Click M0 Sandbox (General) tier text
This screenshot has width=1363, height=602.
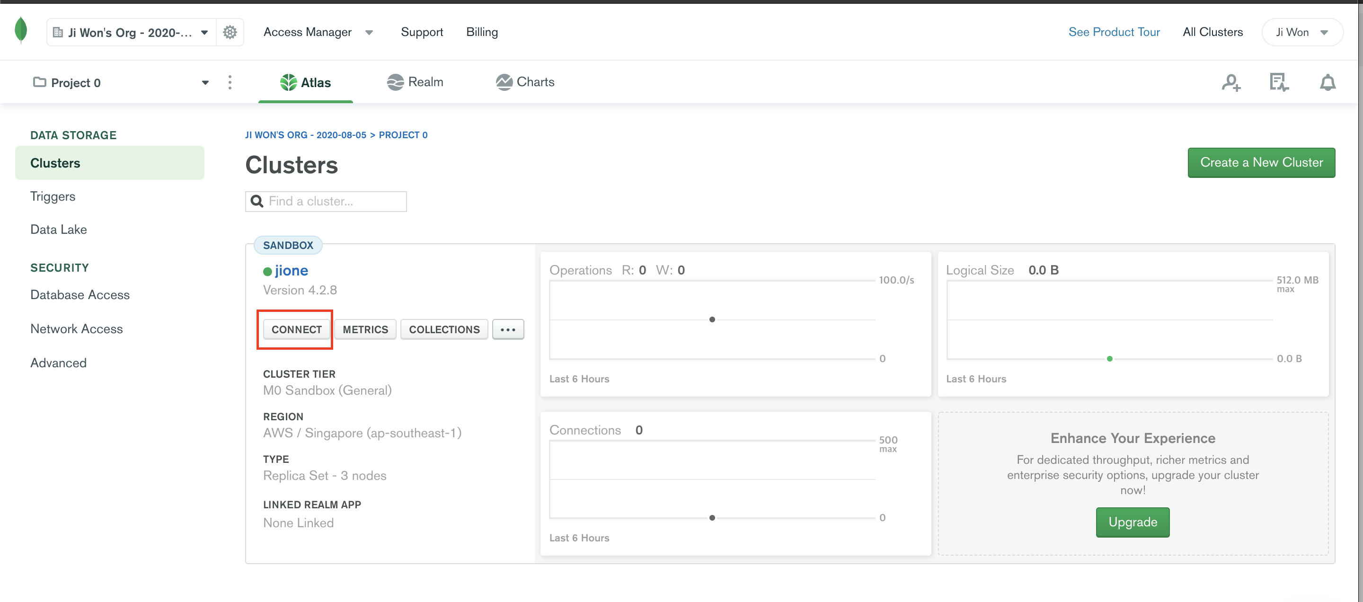pyautogui.click(x=327, y=390)
